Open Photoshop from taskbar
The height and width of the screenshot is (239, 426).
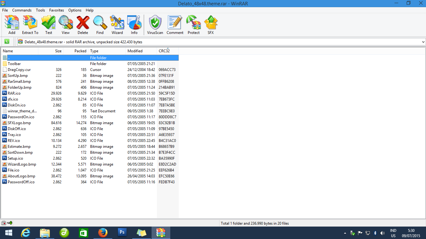click(x=122, y=232)
